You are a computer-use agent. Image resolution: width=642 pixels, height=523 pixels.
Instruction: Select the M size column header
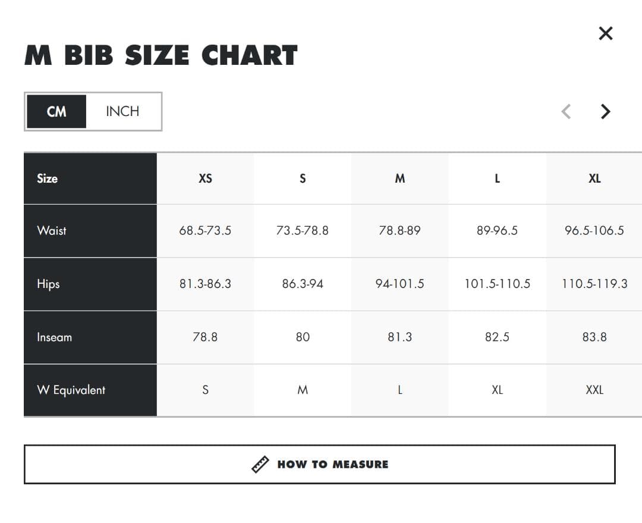[400, 178]
